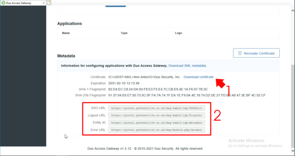Screen dimensions: 295x156
Task: Click the Type column header
Action: pos(124,33)
